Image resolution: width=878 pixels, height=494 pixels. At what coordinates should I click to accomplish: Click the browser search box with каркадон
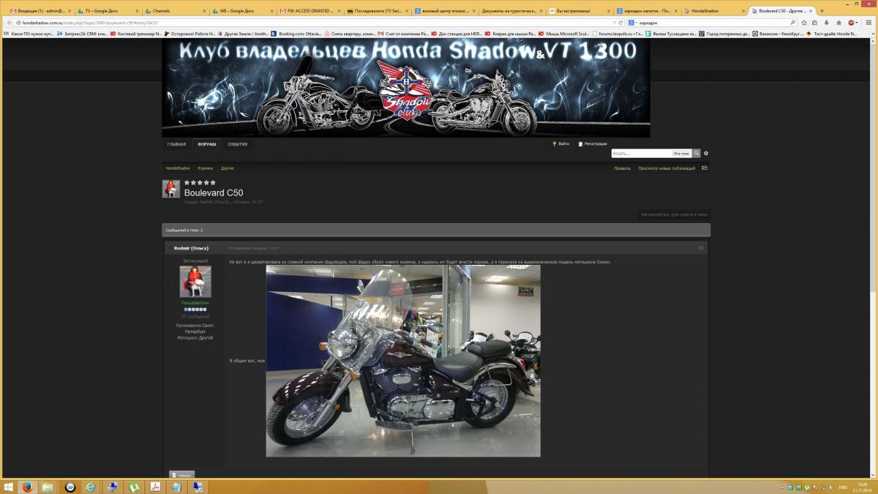pyautogui.click(x=713, y=23)
